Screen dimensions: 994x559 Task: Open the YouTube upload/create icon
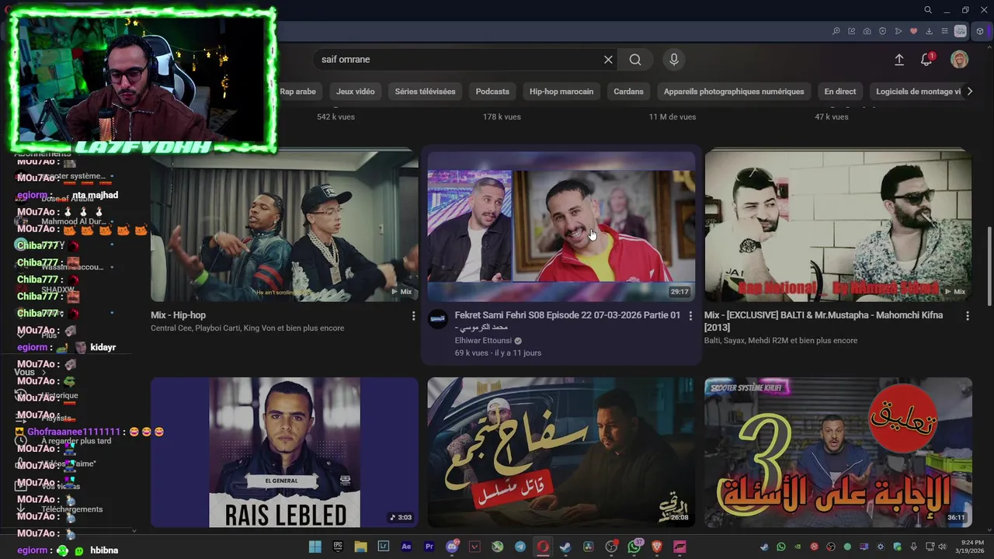click(899, 60)
